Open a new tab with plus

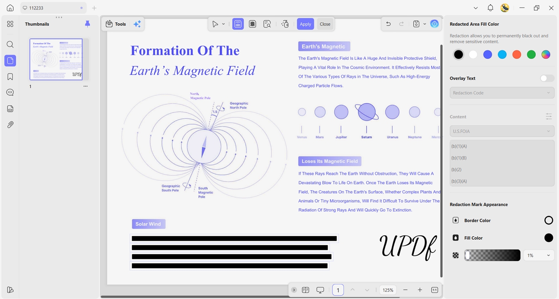[x=94, y=8]
